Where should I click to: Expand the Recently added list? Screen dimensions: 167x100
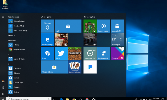tap(12, 35)
